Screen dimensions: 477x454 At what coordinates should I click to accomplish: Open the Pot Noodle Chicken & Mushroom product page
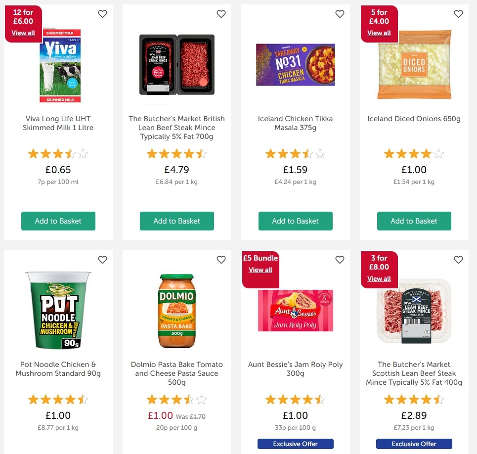58,369
